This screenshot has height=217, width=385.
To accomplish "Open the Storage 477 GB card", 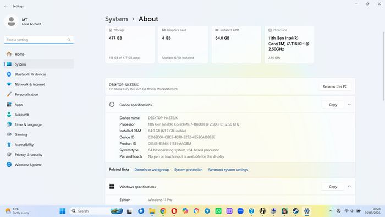I will tap(130, 45).
